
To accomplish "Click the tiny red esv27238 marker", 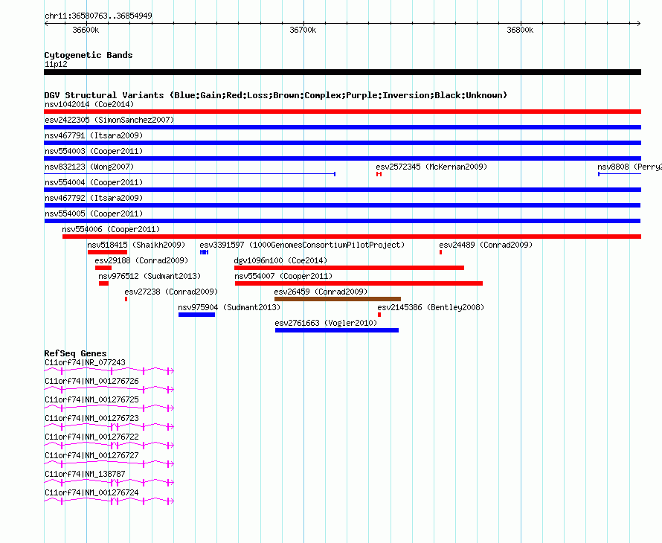I will coord(126,299).
